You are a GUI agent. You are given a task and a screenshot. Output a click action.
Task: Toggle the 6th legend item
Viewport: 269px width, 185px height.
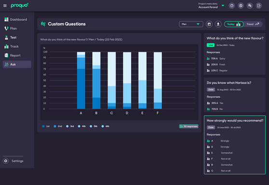[105, 126]
